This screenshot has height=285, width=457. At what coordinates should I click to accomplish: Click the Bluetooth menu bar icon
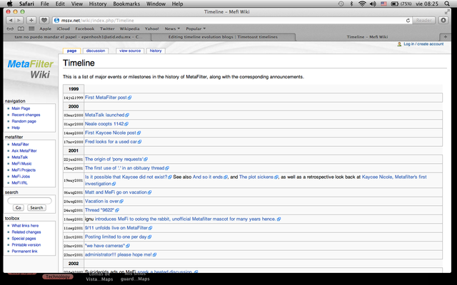click(351, 4)
